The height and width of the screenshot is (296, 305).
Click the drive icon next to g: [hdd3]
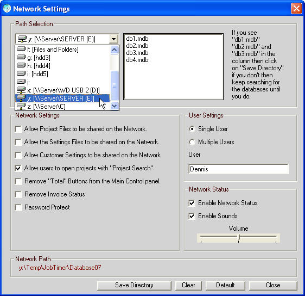pyautogui.click(x=21, y=57)
